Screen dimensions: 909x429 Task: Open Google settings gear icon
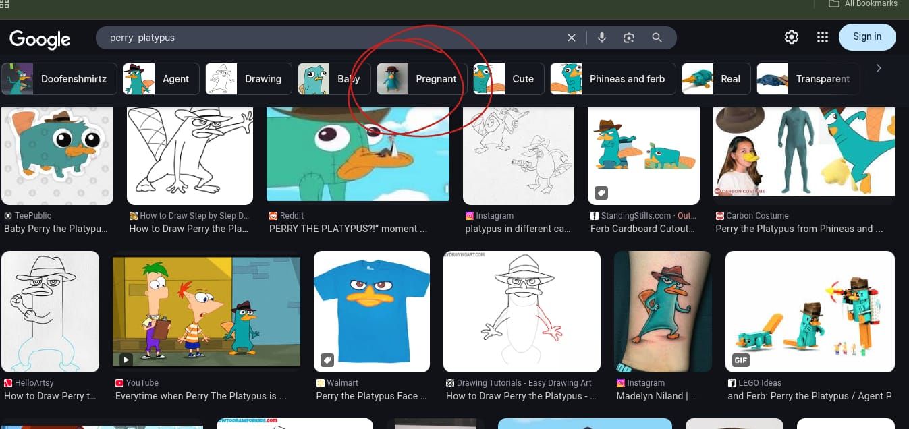792,37
